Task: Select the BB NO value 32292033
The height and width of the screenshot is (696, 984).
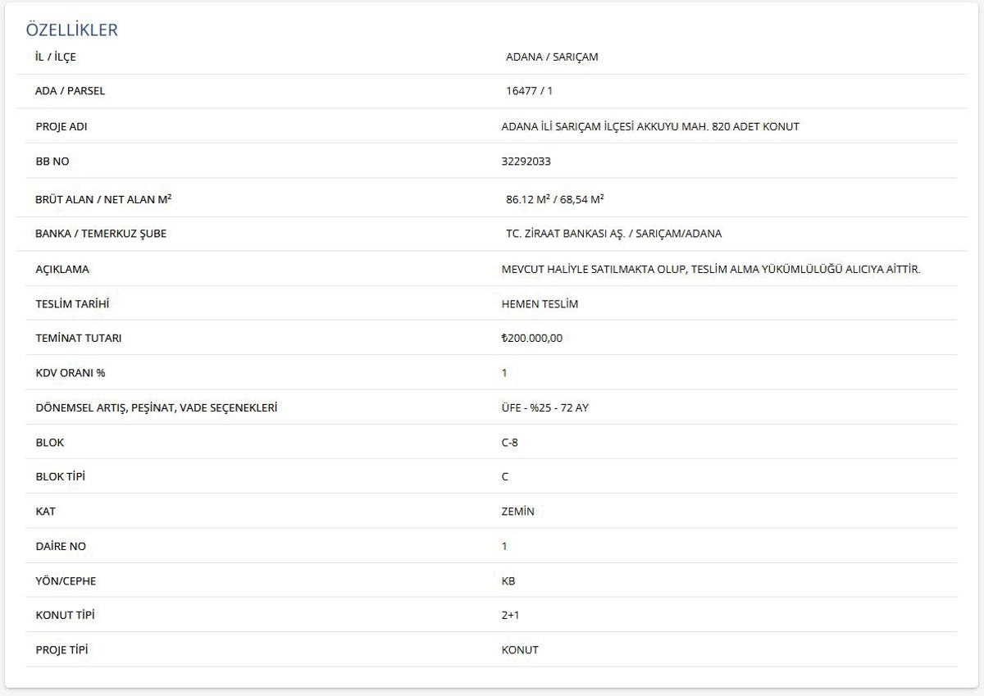Action: coord(526,161)
